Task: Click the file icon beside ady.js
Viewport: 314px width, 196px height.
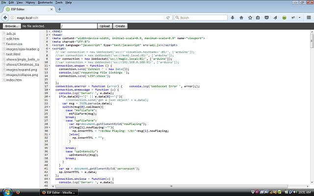Action: tap(4, 34)
